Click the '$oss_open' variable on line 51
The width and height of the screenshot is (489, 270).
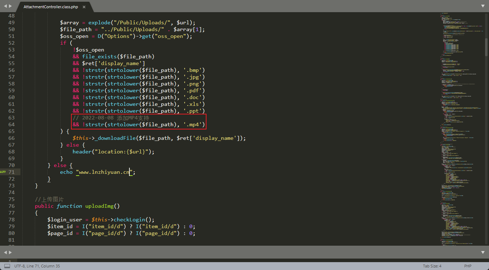pos(74,36)
